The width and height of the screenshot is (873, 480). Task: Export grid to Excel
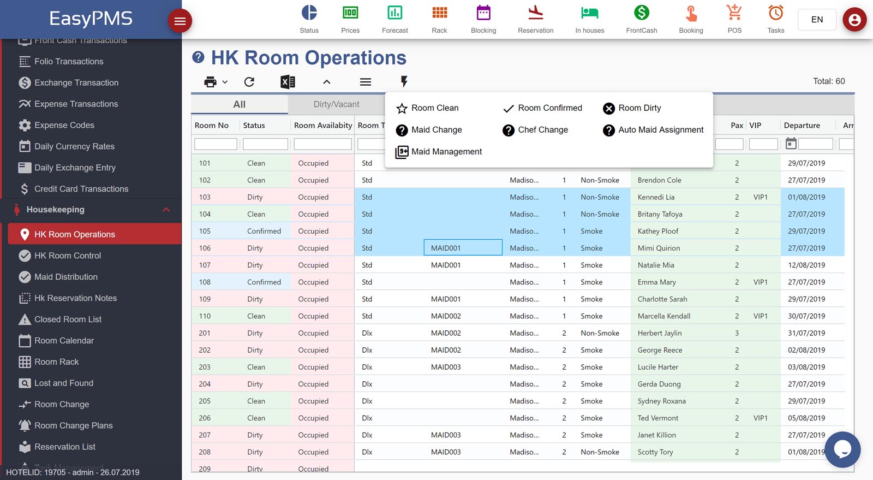click(288, 82)
